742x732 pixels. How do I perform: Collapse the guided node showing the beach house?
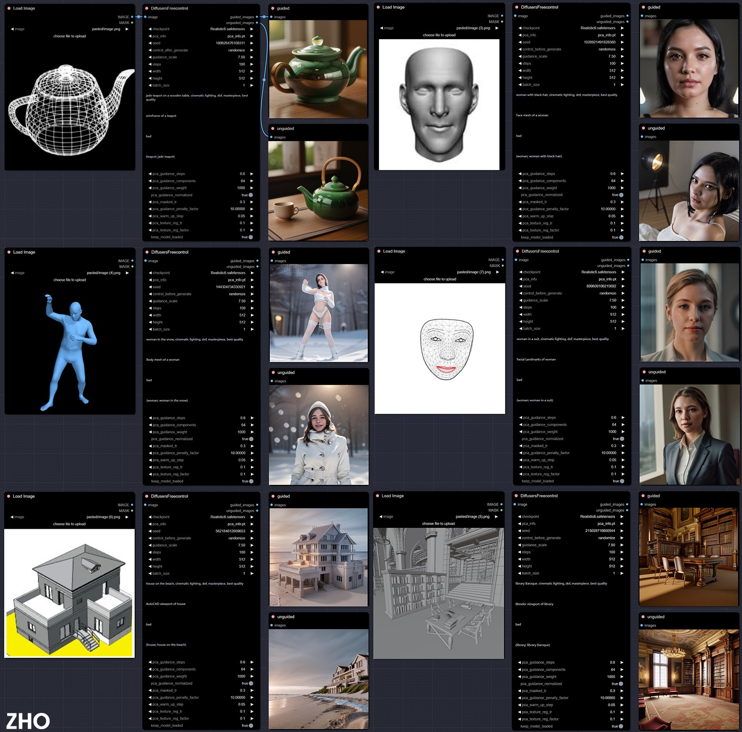tap(273, 496)
